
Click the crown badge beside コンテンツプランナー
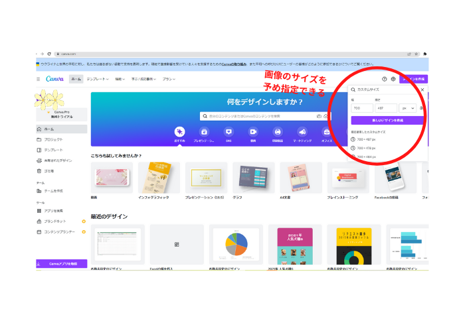click(84, 232)
